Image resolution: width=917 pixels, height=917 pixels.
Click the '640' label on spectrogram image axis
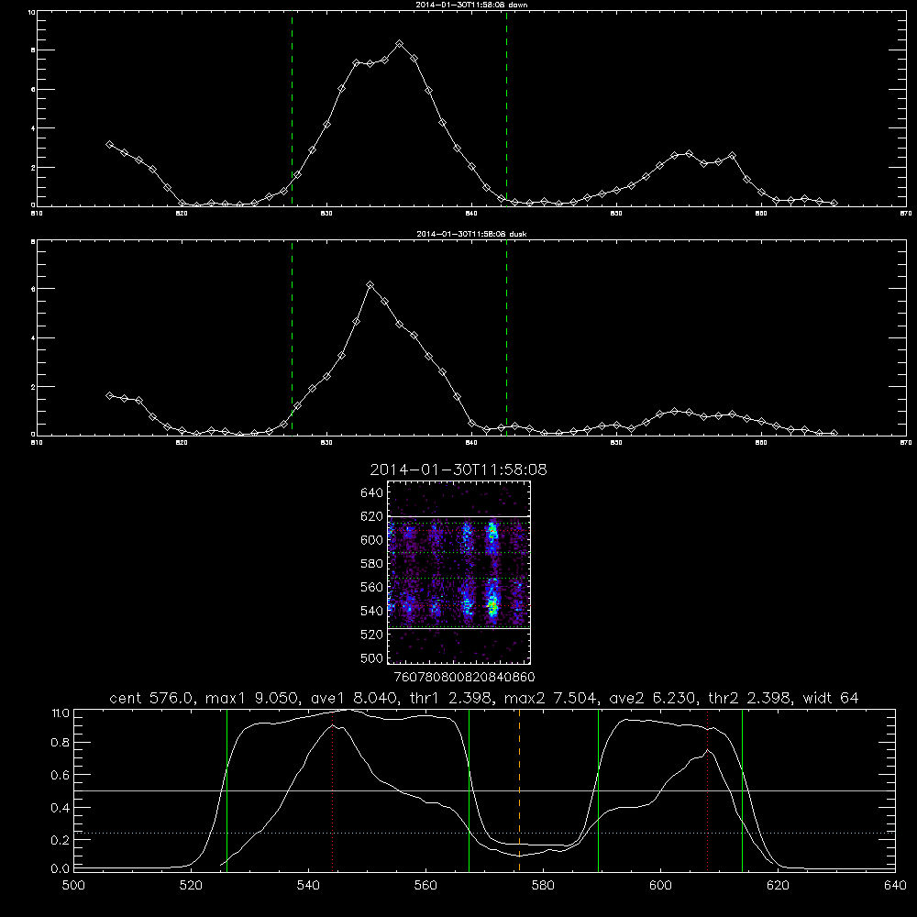[371, 492]
